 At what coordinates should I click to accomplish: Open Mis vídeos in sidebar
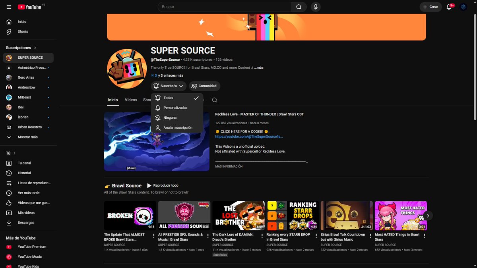click(x=28, y=213)
